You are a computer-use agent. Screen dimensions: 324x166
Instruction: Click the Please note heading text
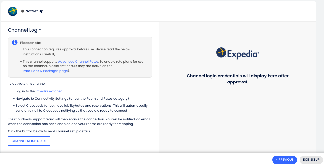(x=31, y=43)
